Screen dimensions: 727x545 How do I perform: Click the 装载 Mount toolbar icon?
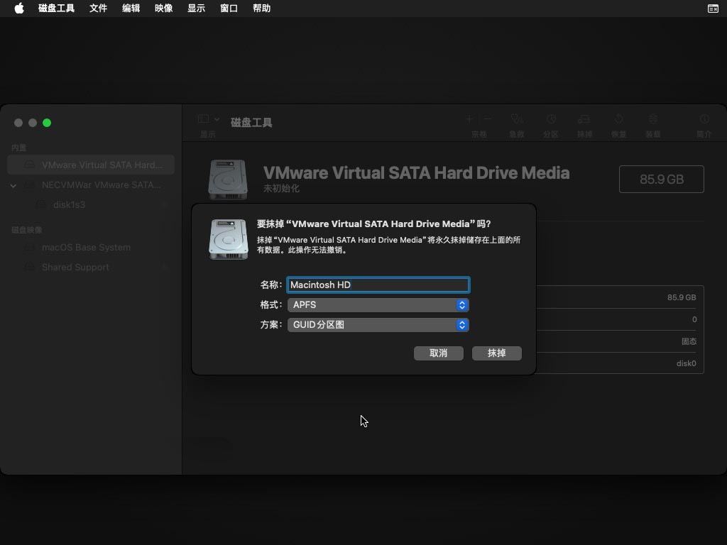click(653, 120)
